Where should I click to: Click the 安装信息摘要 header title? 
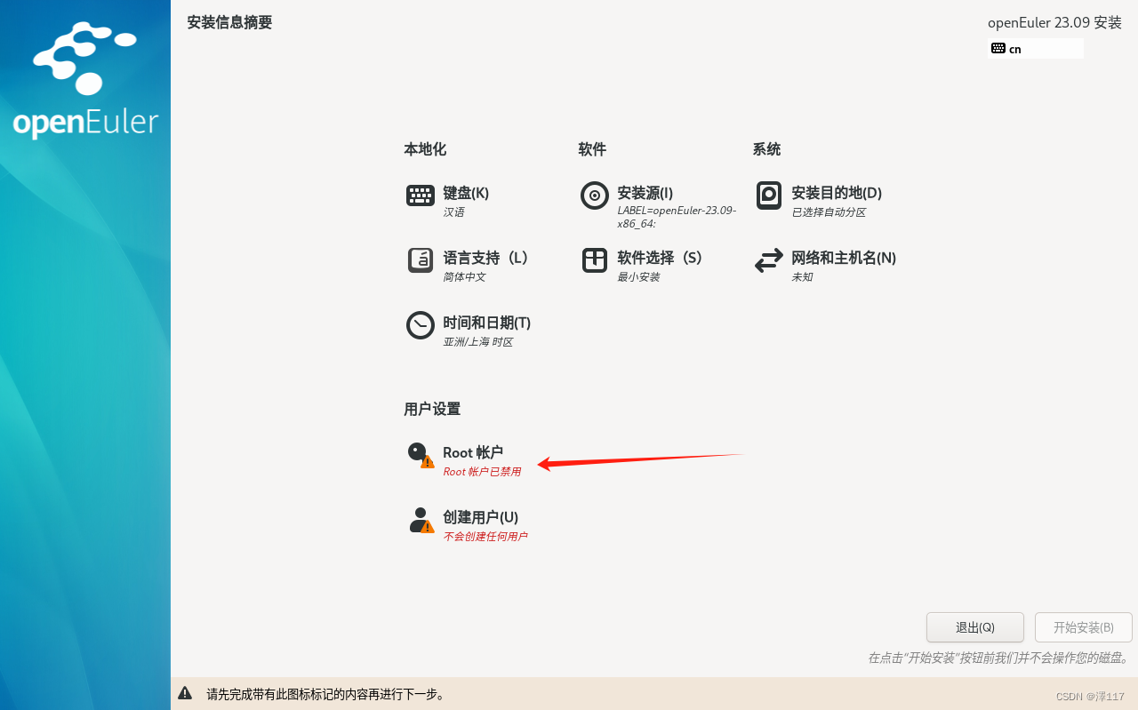[x=229, y=22]
